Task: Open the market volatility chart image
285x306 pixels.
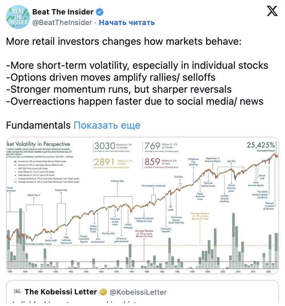Action: pos(142,206)
